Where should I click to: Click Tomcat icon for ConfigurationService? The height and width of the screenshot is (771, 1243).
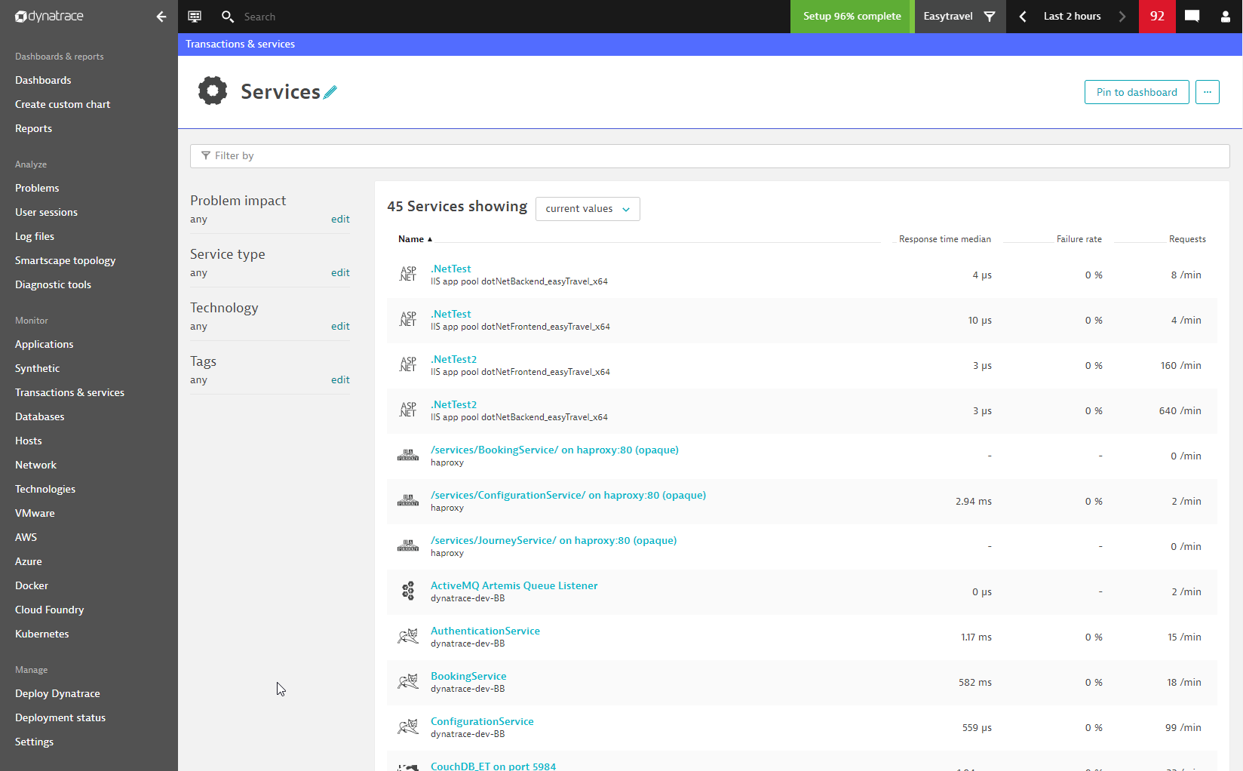(408, 727)
